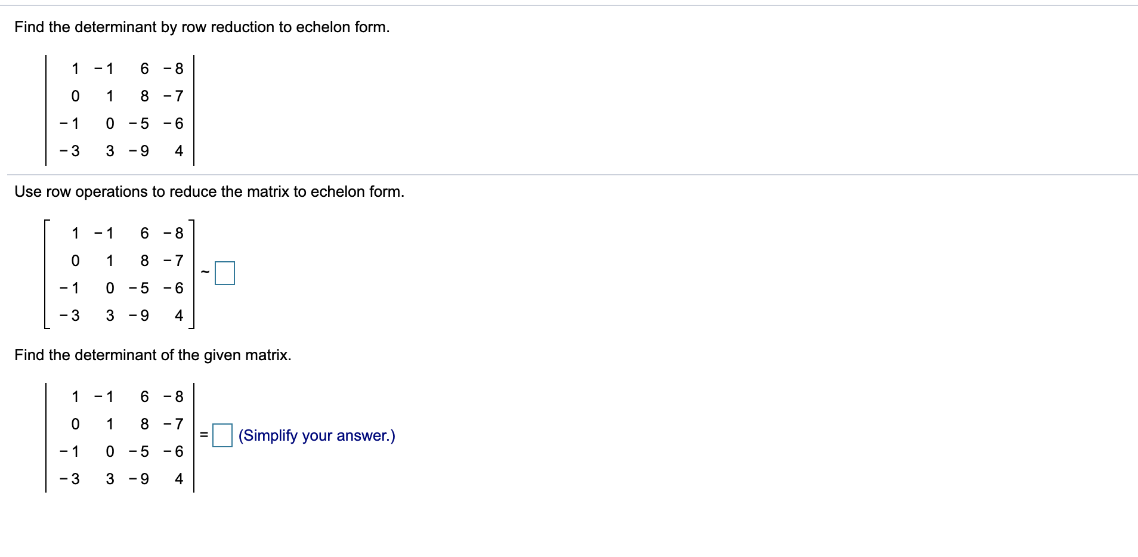Click the determinant answer box after equals sign

(222, 435)
